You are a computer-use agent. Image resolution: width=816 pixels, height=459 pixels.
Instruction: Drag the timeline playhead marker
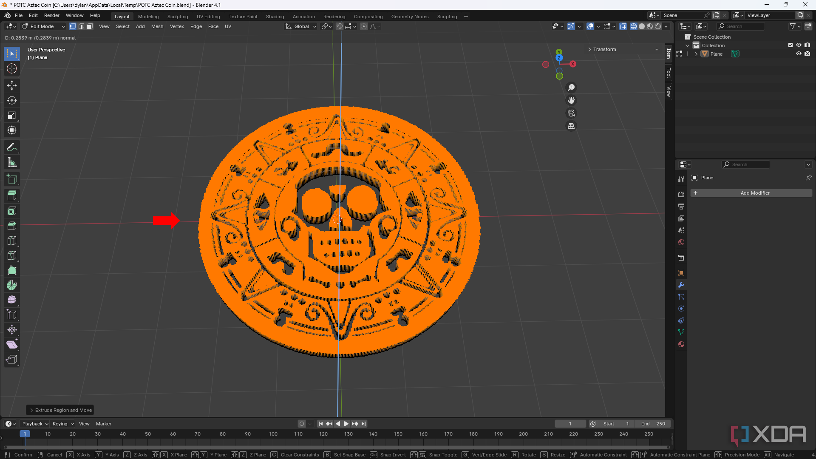25,433
